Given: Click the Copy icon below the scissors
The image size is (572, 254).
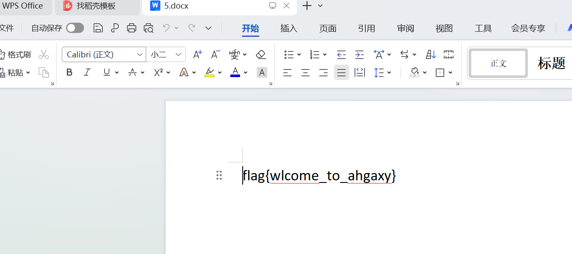Looking at the screenshot, I should click(43, 72).
